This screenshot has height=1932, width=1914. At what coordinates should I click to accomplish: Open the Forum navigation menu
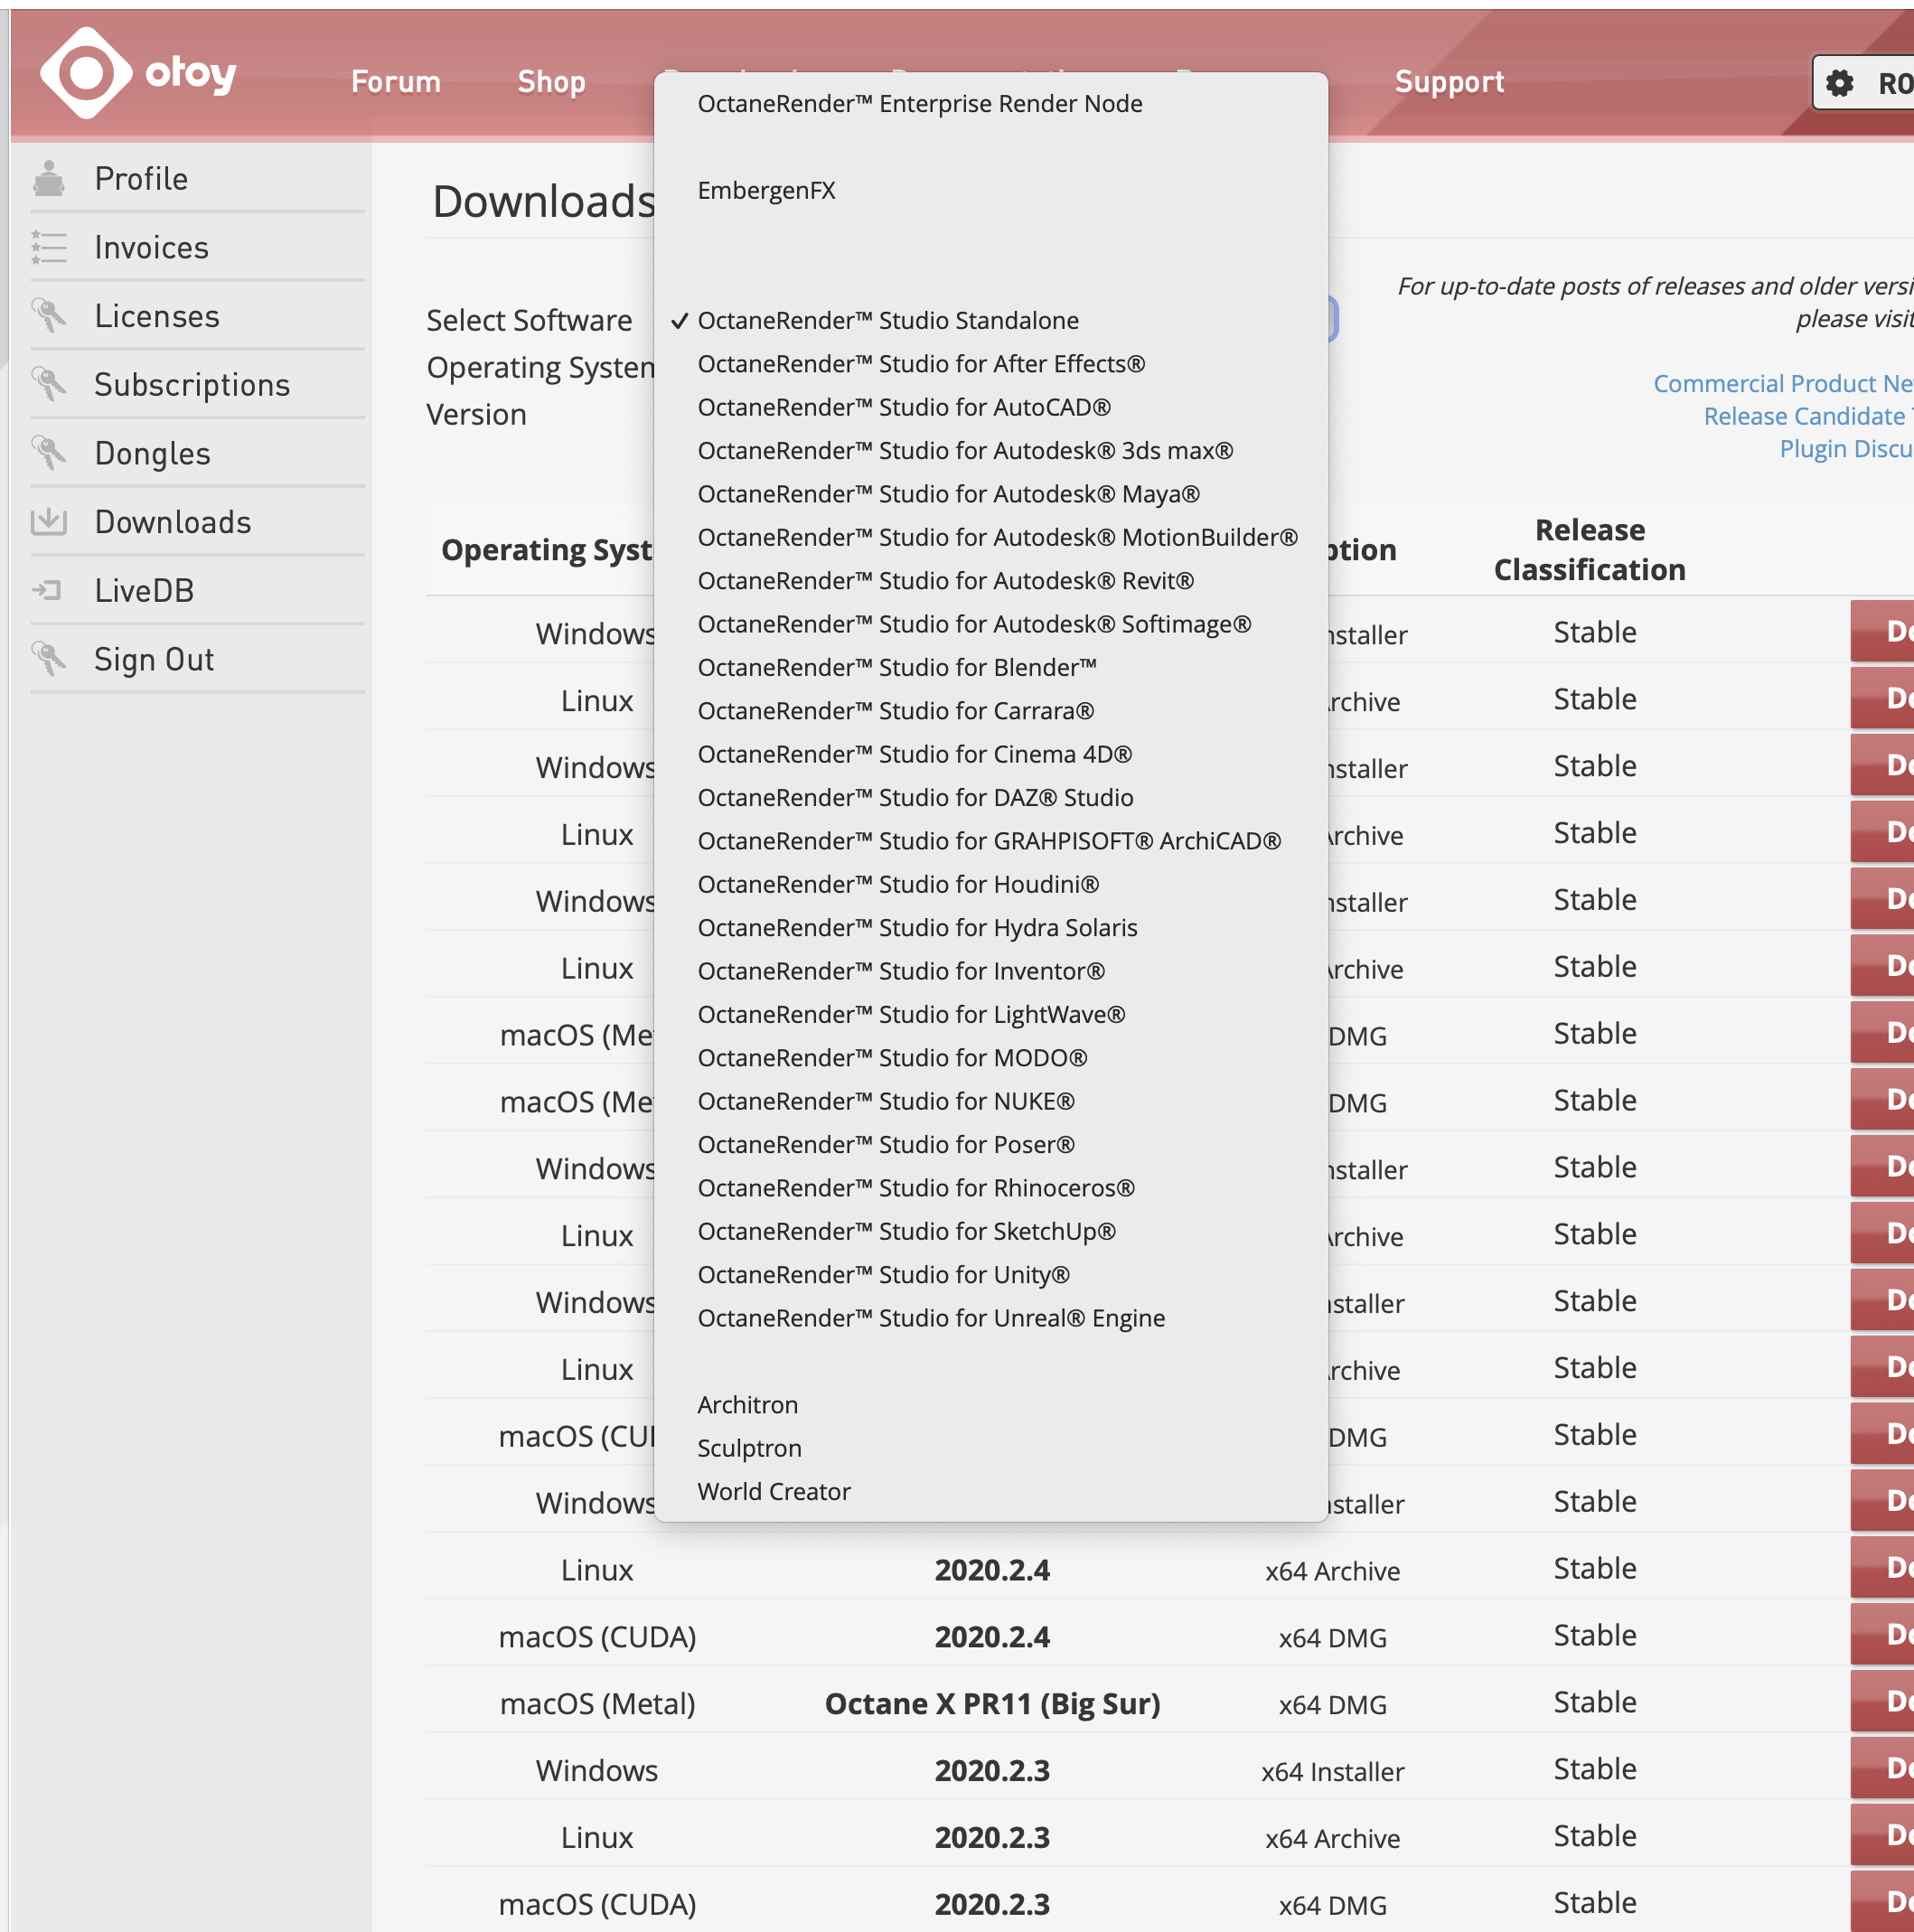point(396,82)
